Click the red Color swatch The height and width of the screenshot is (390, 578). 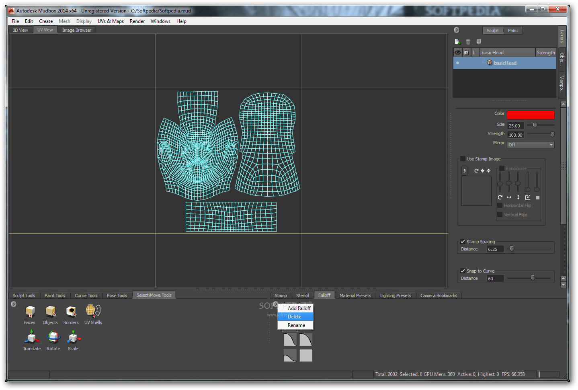531,115
